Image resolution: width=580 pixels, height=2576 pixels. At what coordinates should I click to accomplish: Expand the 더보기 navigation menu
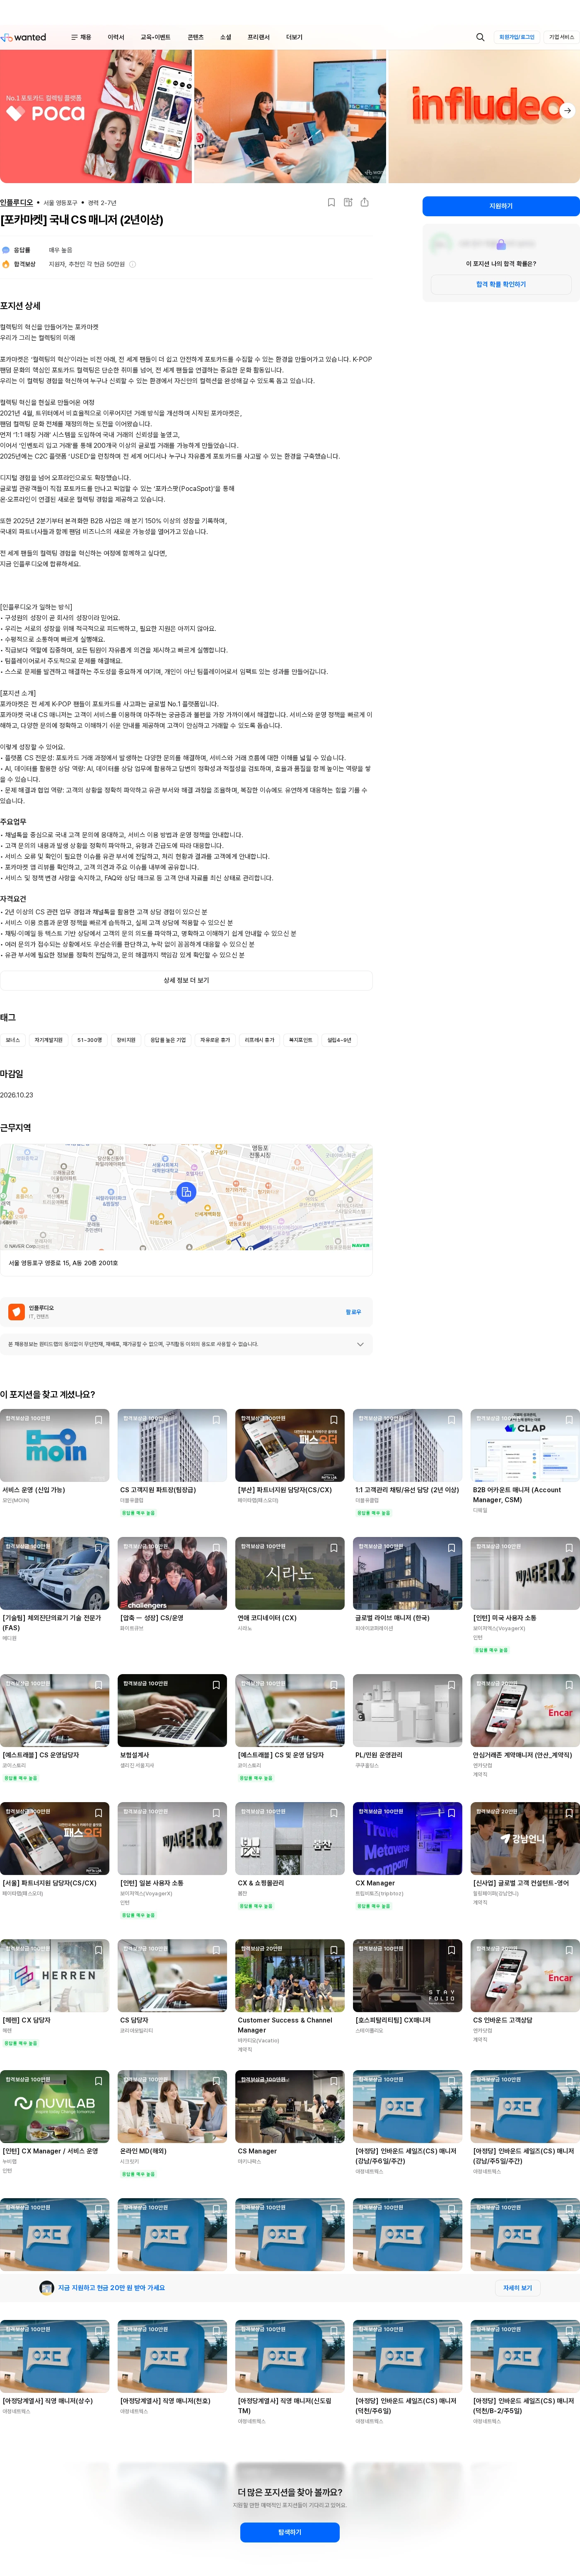point(294,37)
